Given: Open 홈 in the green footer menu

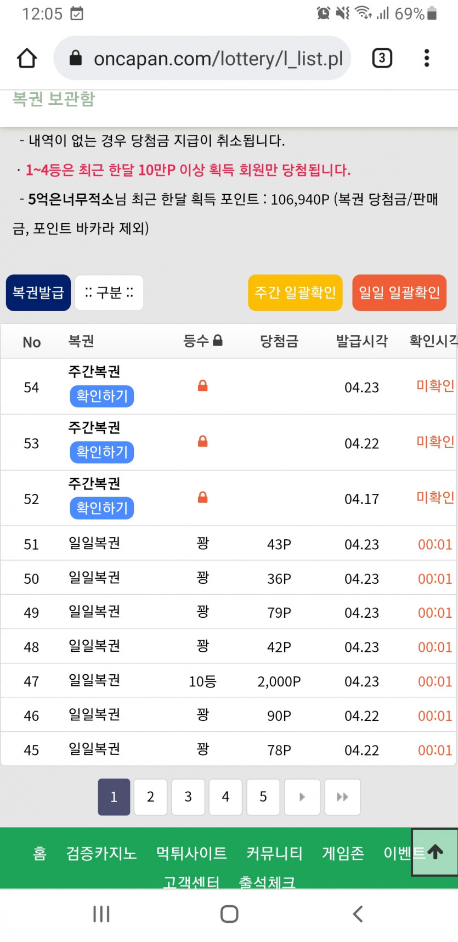Looking at the screenshot, I should coord(39,853).
